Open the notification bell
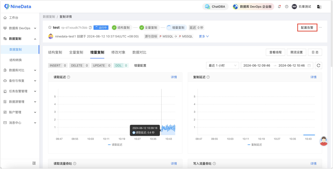Screen dimensions: 333x169 point(279,6)
